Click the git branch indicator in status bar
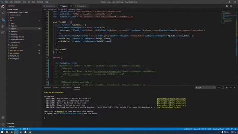Screen dimensions: 238x134 coord(10,129)
